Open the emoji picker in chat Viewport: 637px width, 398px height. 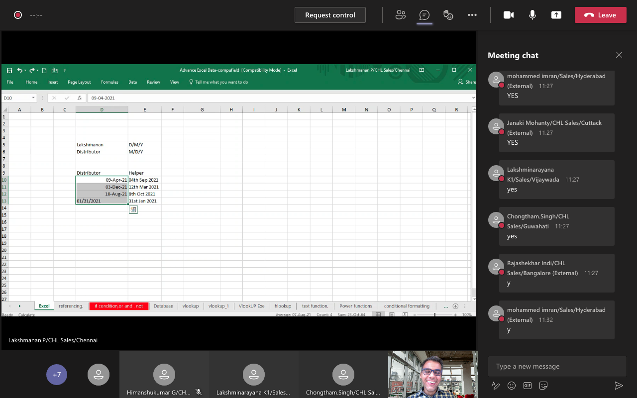tap(512, 386)
